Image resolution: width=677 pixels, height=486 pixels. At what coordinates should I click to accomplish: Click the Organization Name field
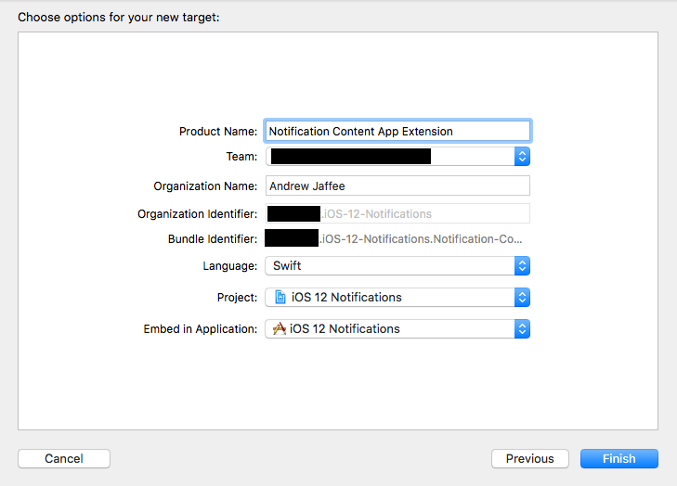click(x=397, y=185)
